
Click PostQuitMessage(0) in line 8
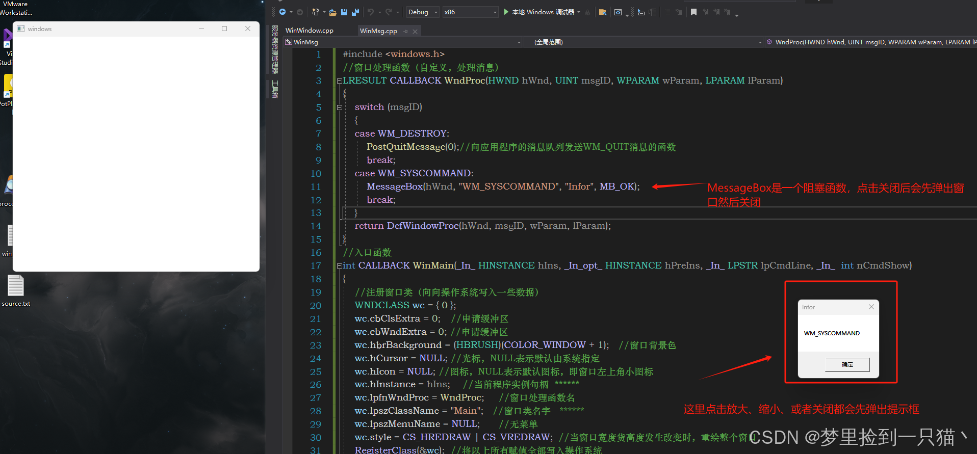(413, 147)
